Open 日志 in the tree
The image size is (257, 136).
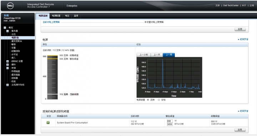[x=14, y=34]
